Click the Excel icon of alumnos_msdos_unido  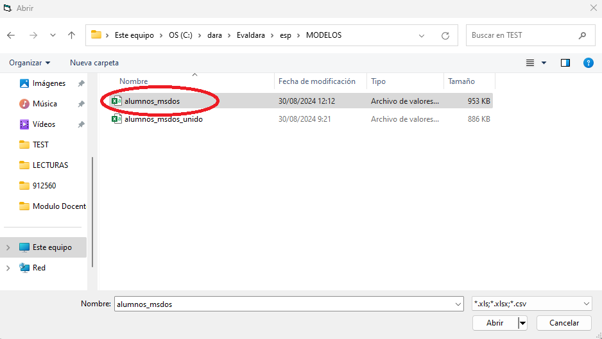116,119
